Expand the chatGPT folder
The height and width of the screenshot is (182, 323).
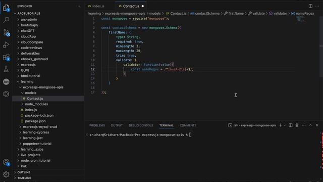point(48,31)
